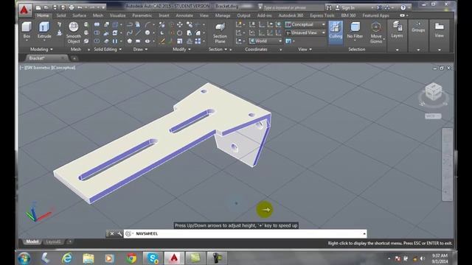Select the Refine Mesh icon

pos(86,41)
